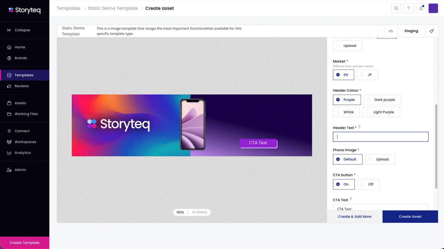Open the V5 version selector

tap(391, 31)
